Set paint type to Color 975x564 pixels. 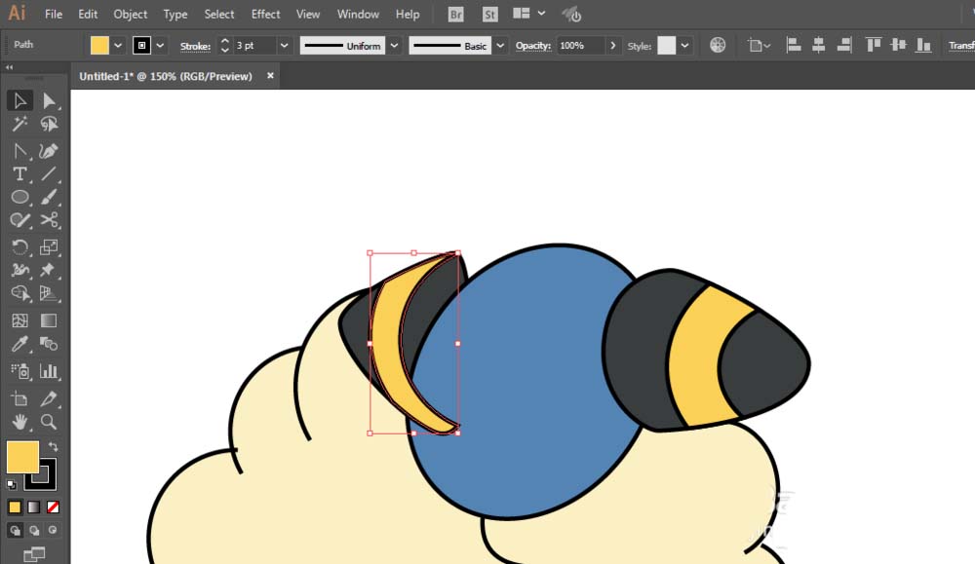pos(15,508)
